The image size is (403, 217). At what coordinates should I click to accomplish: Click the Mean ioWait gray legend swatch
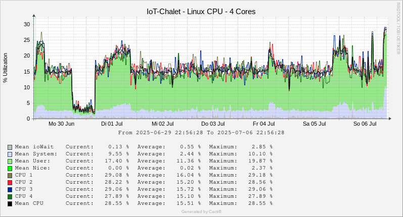click(x=10, y=147)
